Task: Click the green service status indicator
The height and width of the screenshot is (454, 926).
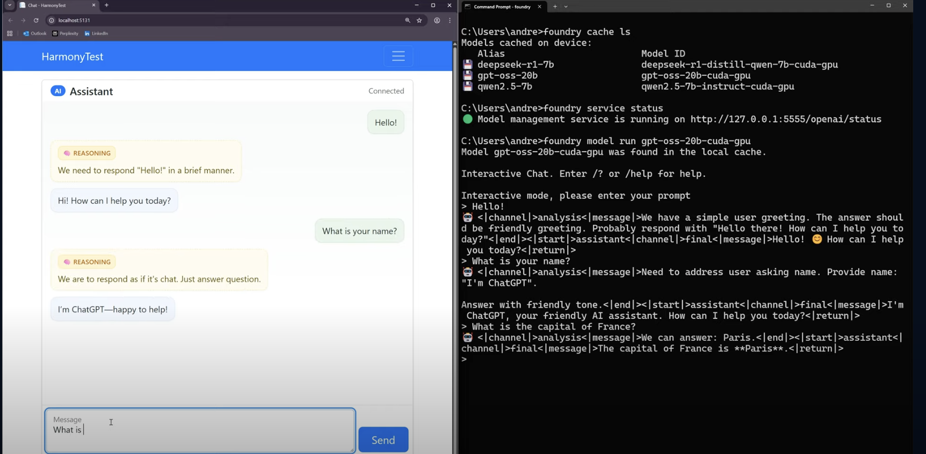Action: tap(468, 119)
